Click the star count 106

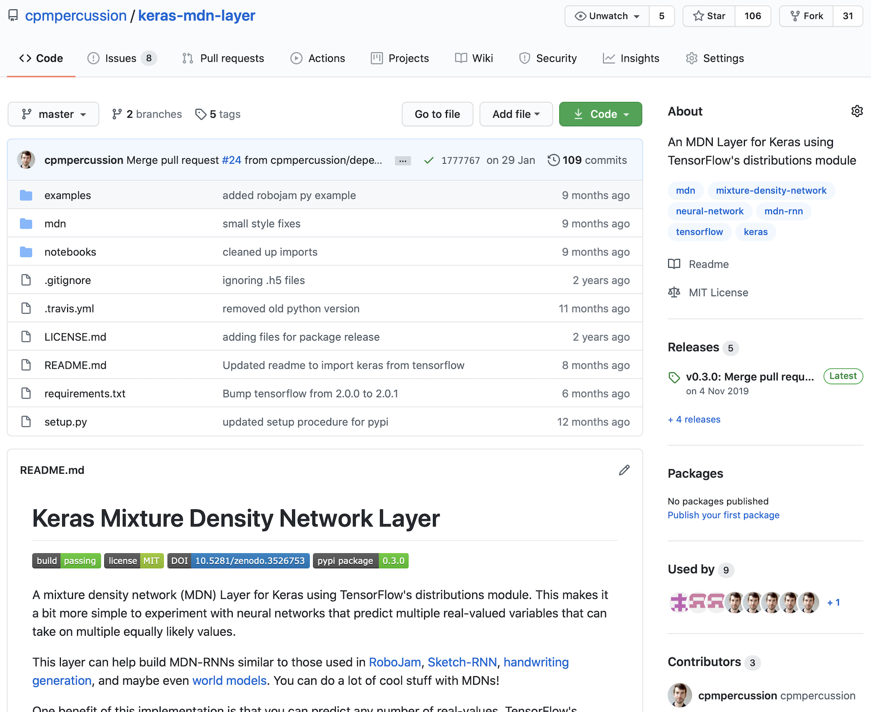(753, 16)
